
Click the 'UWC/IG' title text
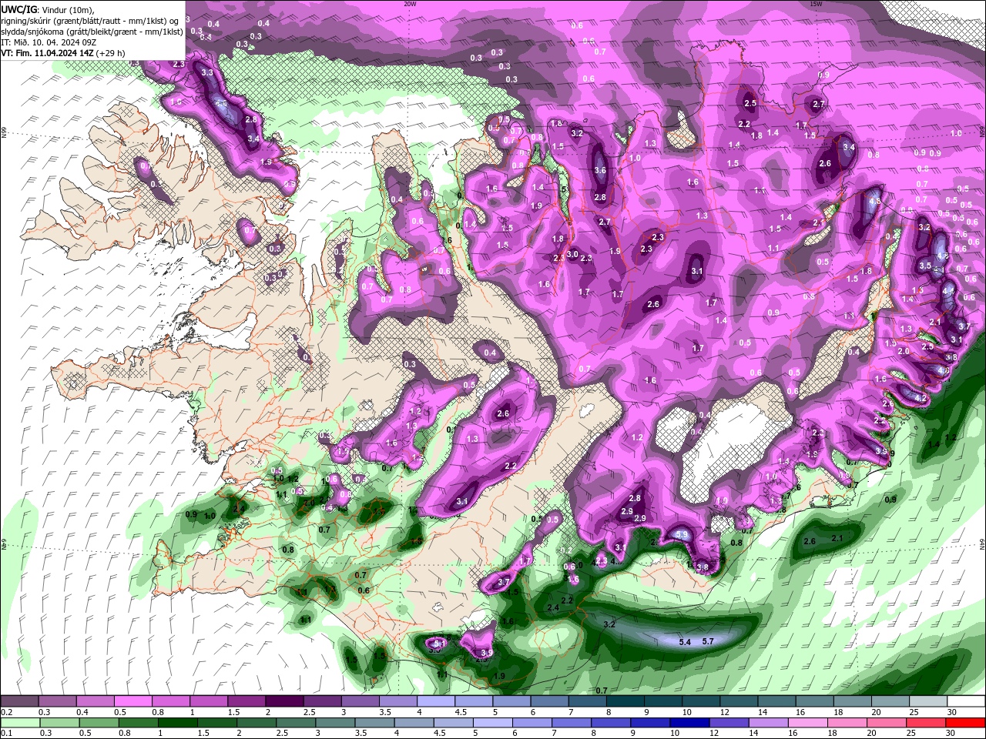[18, 8]
